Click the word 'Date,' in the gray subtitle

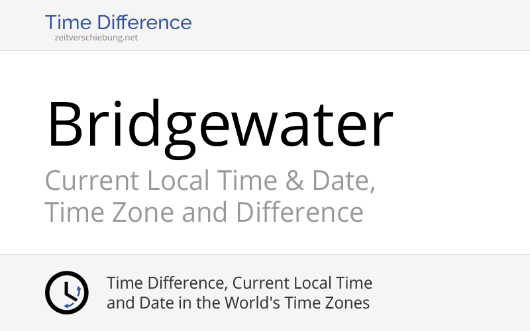point(344,181)
